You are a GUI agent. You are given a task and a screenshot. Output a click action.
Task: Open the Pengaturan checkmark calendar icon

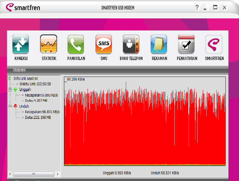pos(186,44)
